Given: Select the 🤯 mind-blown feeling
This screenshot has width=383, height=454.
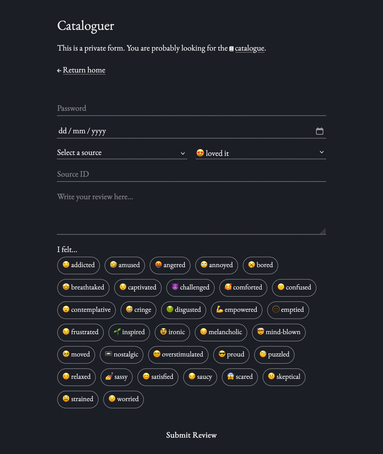Looking at the screenshot, I should 278,332.
